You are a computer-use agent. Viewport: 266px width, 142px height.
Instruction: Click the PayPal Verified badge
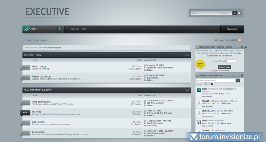click(x=200, y=64)
